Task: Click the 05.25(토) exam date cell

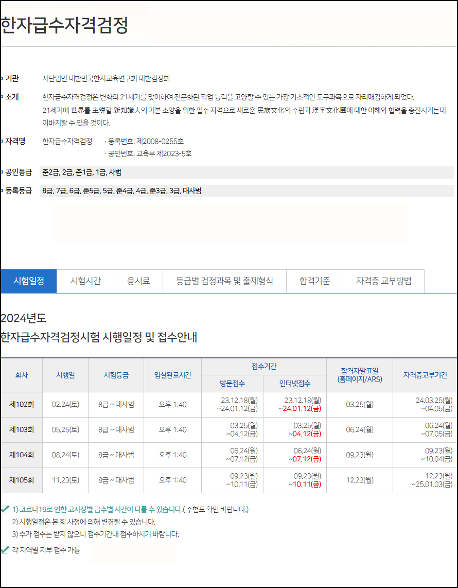Action: point(65,430)
